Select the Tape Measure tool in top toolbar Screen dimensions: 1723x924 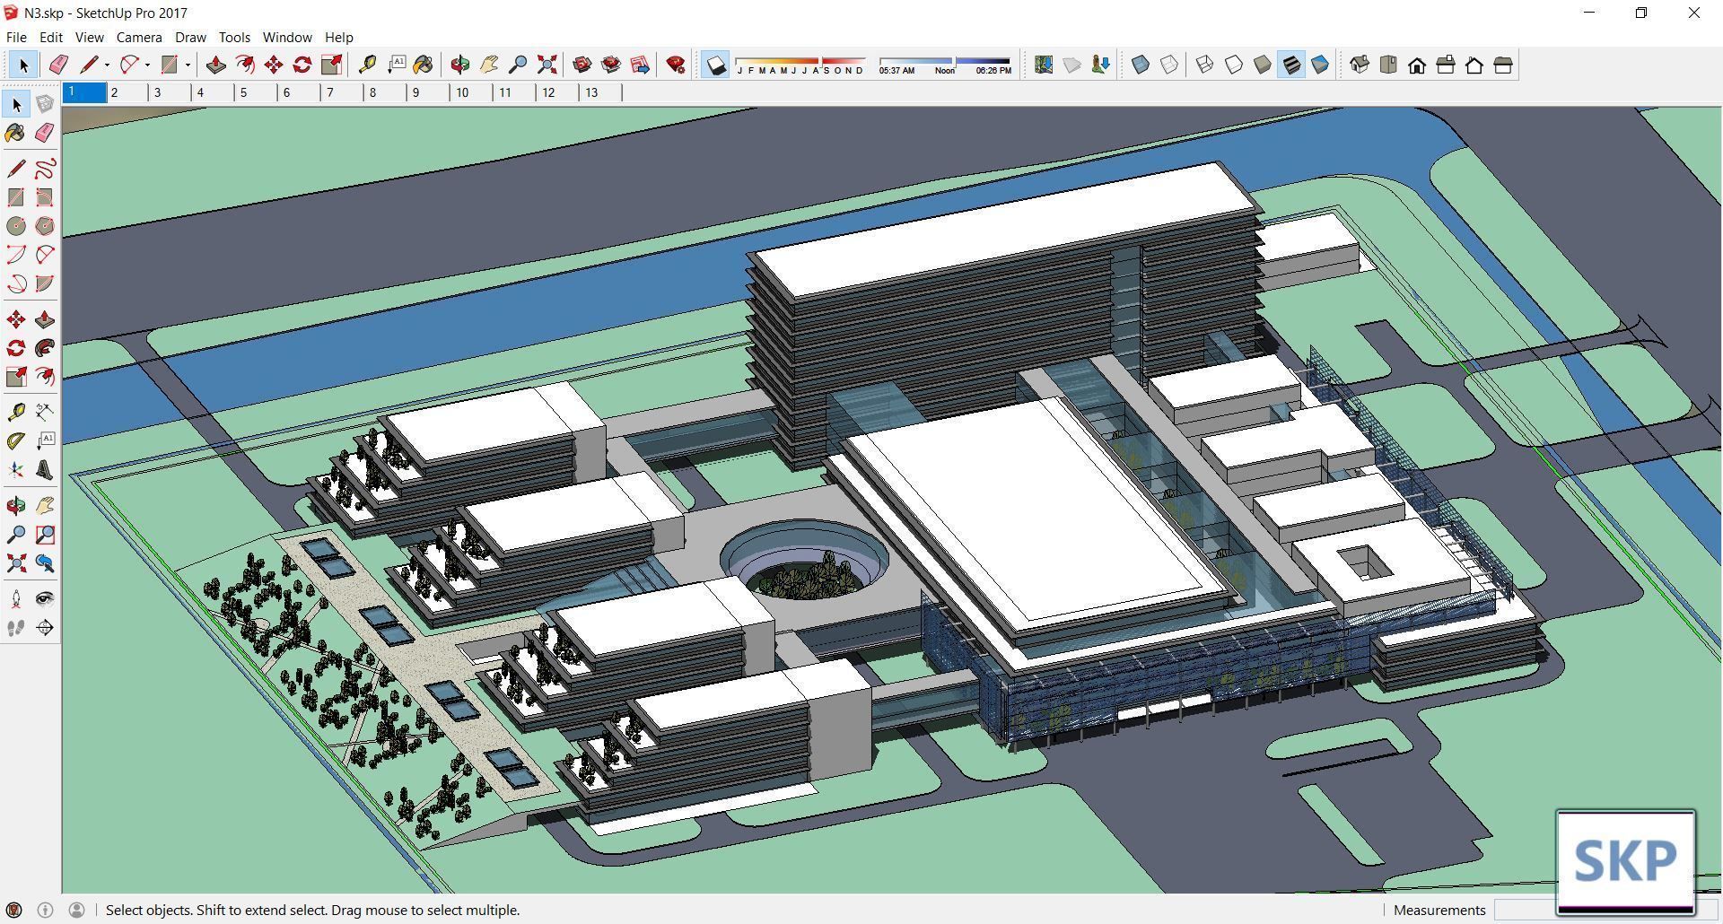click(367, 65)
